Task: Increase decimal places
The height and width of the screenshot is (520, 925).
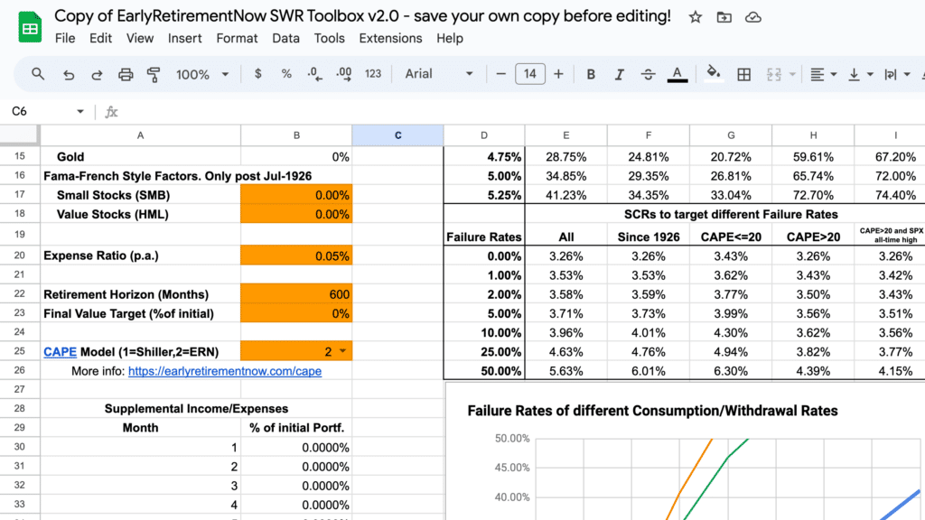Action: [344, 73]
